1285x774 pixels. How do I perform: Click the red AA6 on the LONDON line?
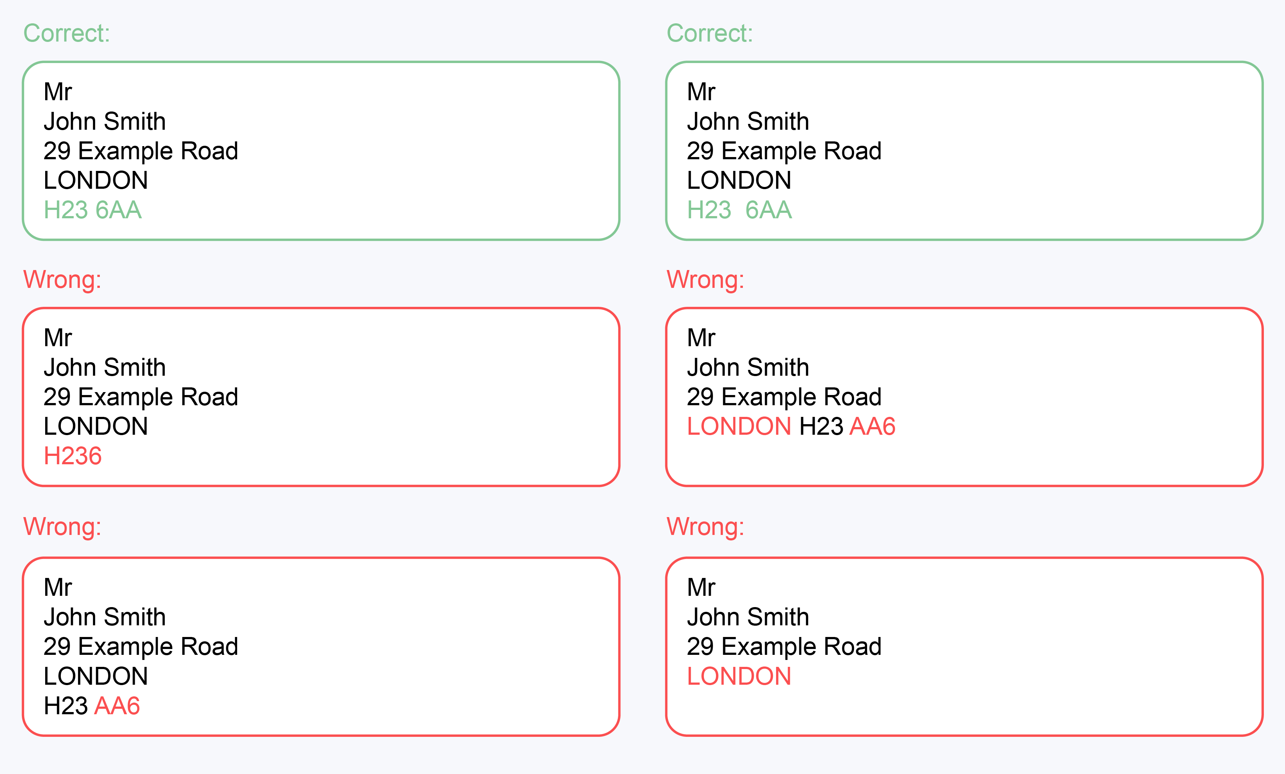[872, 427]
